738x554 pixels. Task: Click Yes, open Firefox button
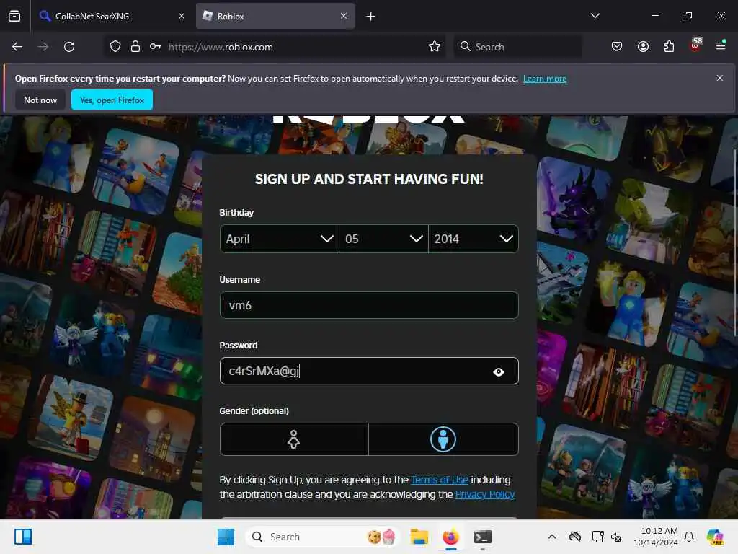(x=112, y=100)
